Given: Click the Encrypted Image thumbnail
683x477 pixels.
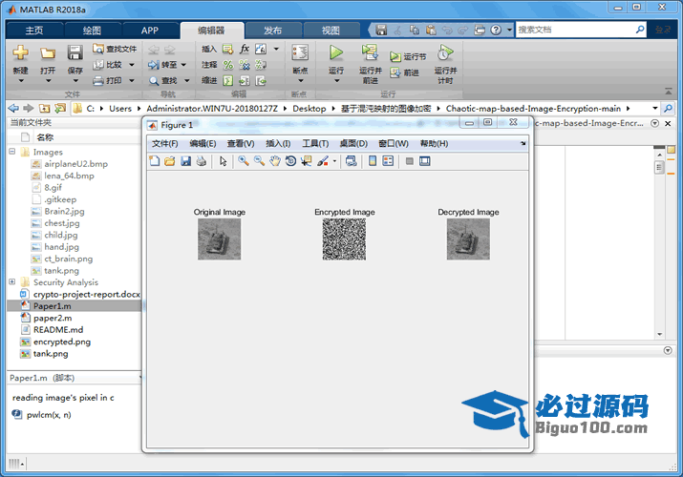Looking at the screenshot, I should (x=344, y=239).
